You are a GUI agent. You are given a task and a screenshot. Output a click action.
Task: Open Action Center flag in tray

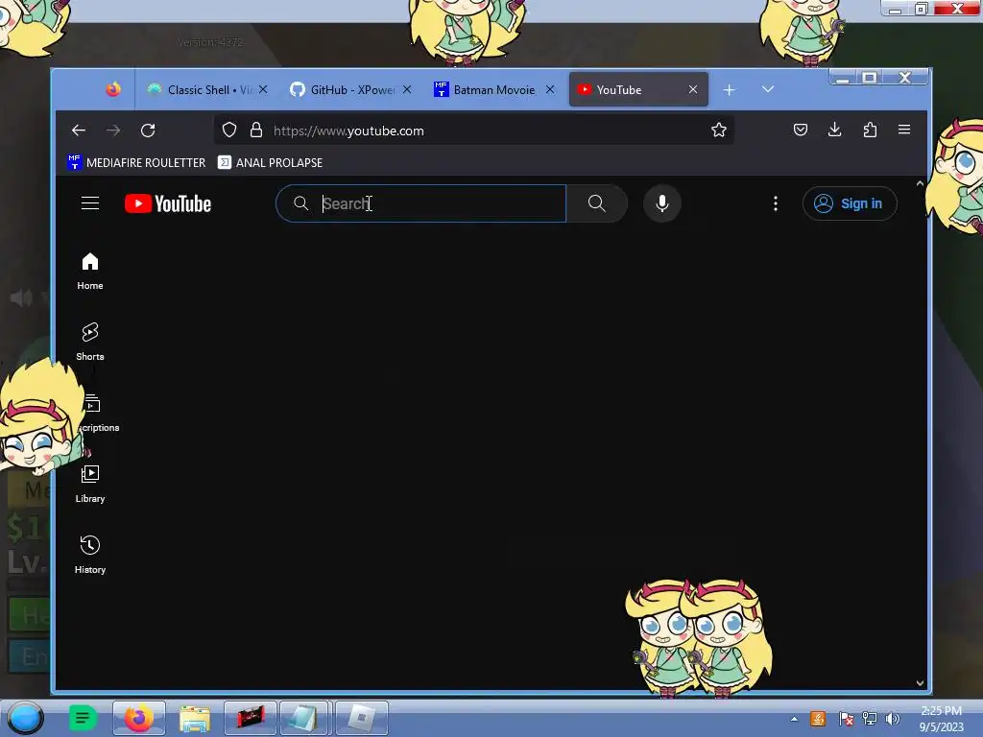coord(846,719)
